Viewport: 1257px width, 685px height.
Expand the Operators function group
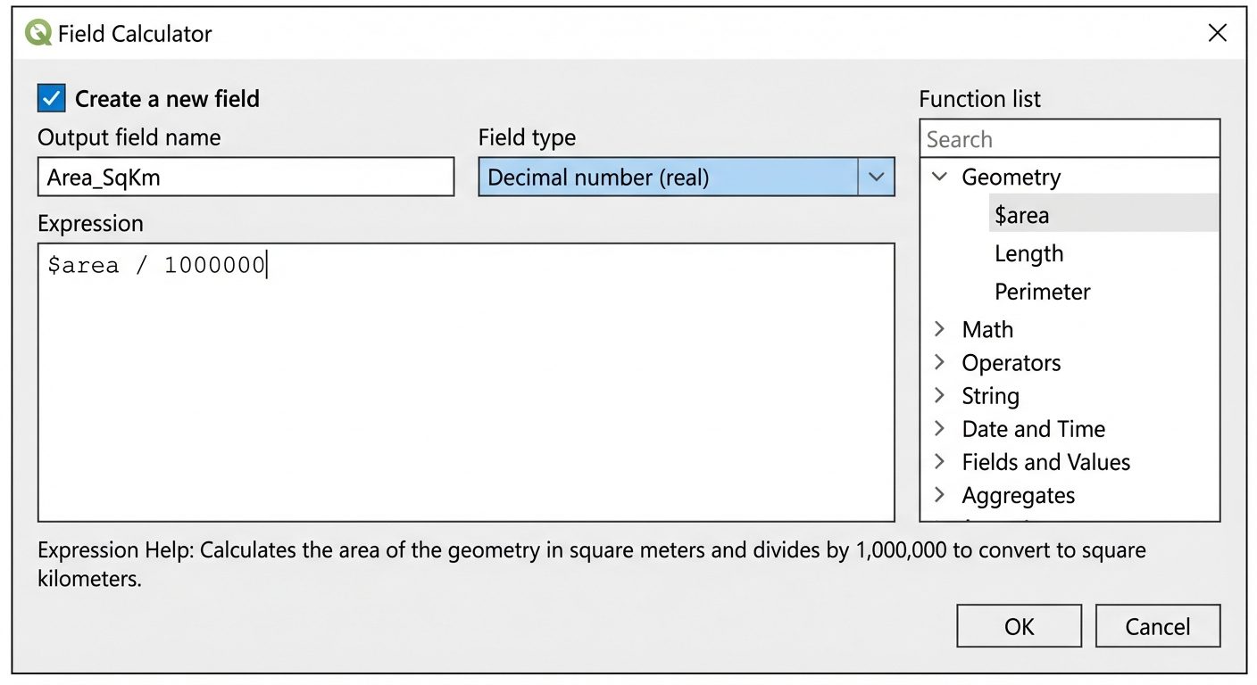click(939, 362)
